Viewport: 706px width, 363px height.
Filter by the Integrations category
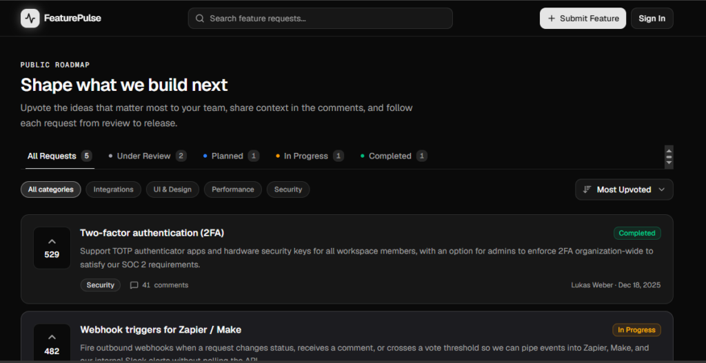pyautogui.click(x=114, y=189)
